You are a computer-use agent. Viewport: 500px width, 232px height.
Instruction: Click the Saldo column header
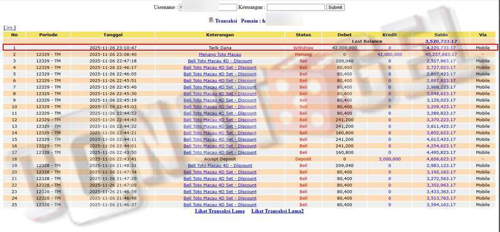pos(441,35)
